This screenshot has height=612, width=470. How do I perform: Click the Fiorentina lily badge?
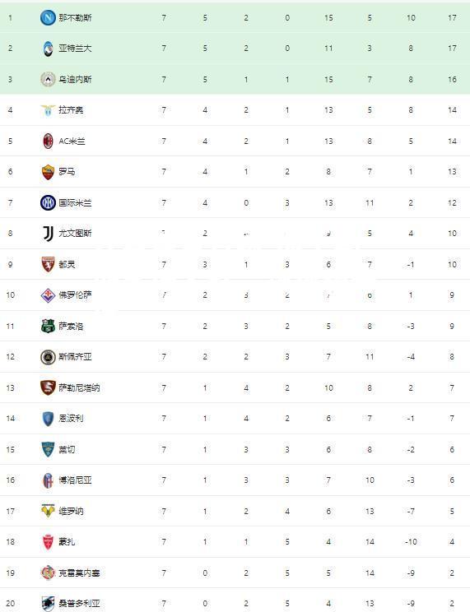[48, 295]
